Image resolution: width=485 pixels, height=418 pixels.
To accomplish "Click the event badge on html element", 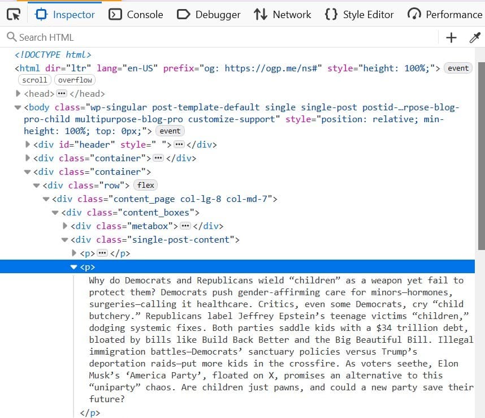I will pyautogui.click(x=458, y=68).
